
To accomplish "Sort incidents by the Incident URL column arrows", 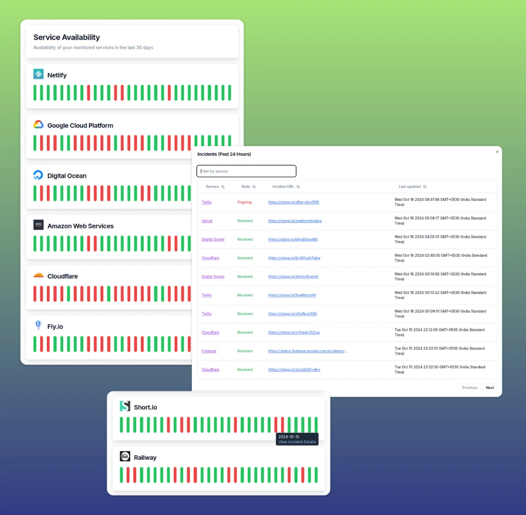I will 298,187.
